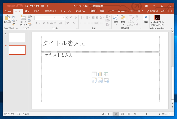
Task: Open the font name dropdown
Action: [55, 18]
